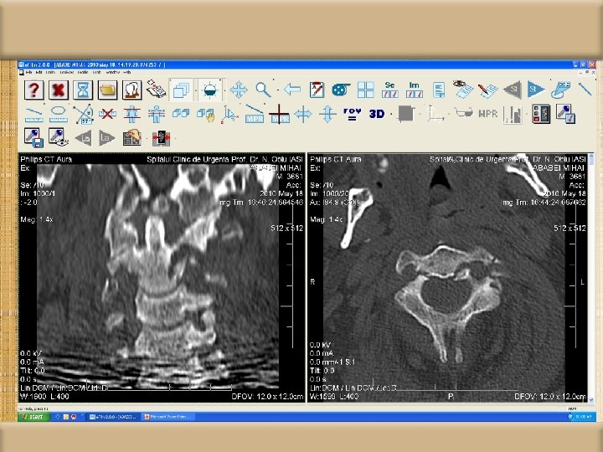Select the 3D cursor axes pointer icon
Screen dimensions: 603x452
coord(229,115)
